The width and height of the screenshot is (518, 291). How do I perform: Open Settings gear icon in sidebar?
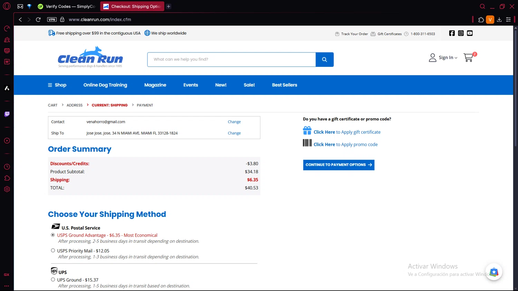pos(7,189)
